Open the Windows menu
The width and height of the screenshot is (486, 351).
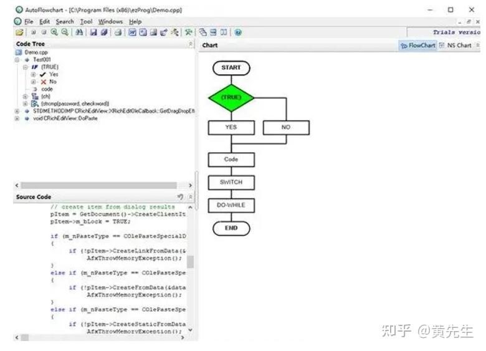pos(110,22)
